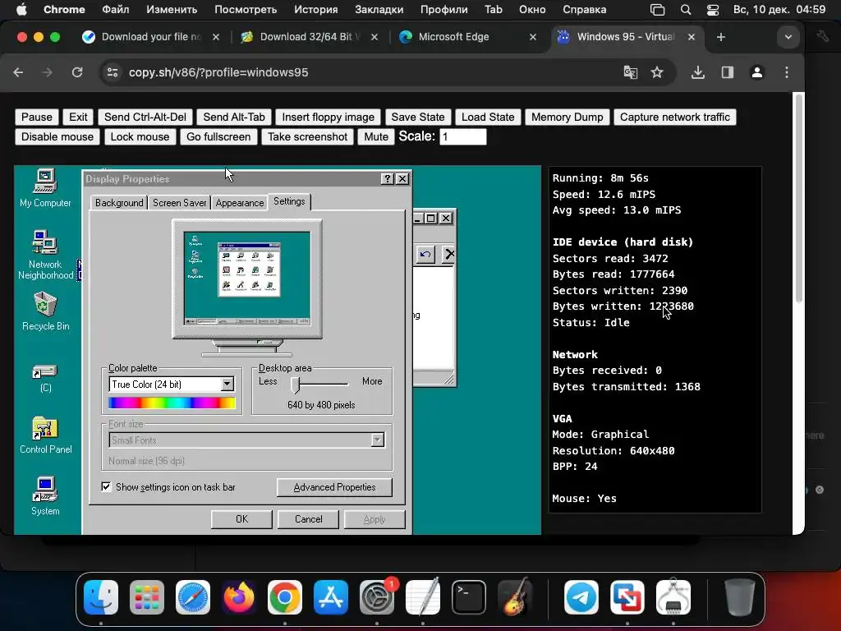Click OK in Display Properties

(x=242, y=519)
